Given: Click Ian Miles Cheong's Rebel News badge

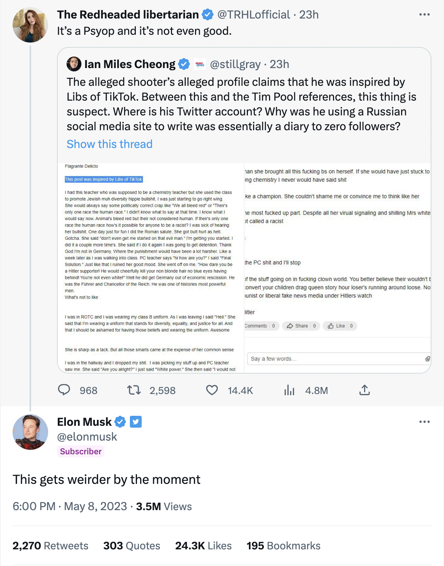Looking at the screenshot, I should pos(200,64).
